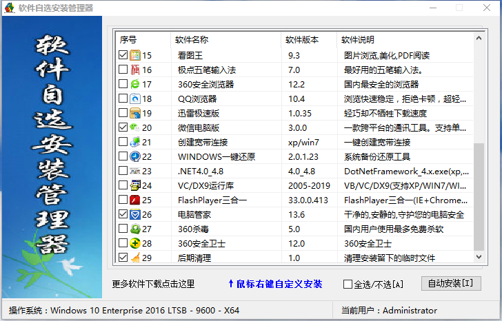Click the 创建宽带连接 icon in row 21
Viewport: 502px width, 321px height.
point(135,142)
